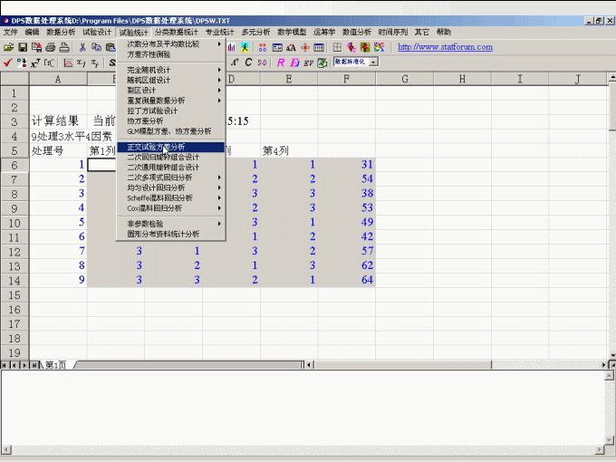Viewport: 616px width, 462px height.
Task: Click the Print icon in toolbar
Action: point(51,47)
